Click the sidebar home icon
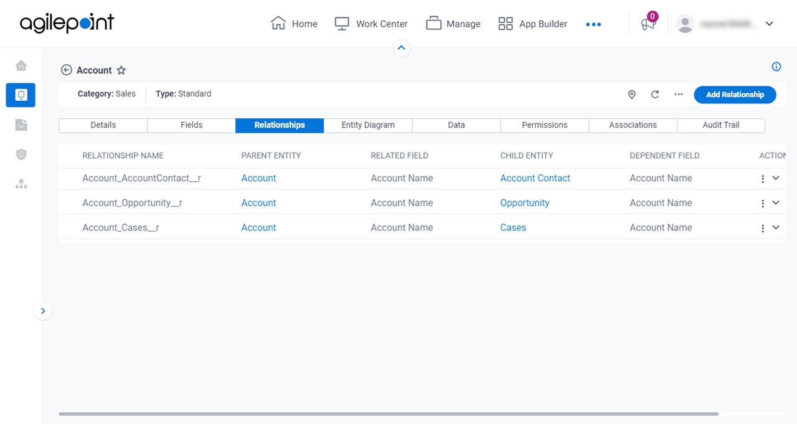 coord(21,65)
